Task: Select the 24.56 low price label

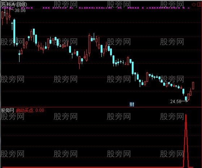Action: (176, 102)
